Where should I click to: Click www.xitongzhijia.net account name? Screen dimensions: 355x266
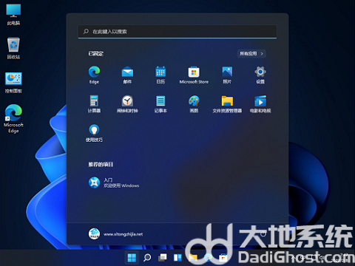[x=123, y=234]
